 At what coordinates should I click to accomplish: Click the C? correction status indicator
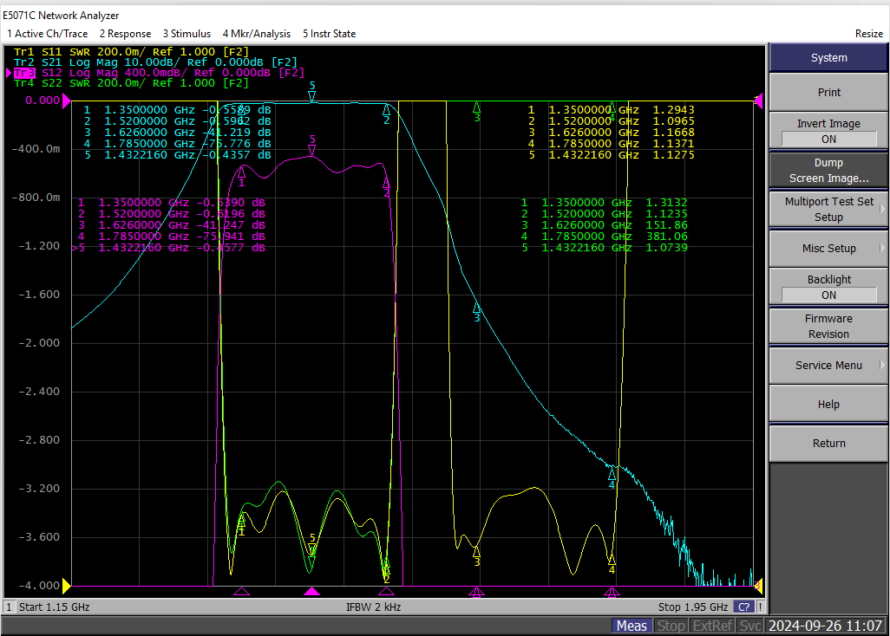click(743, 607)
